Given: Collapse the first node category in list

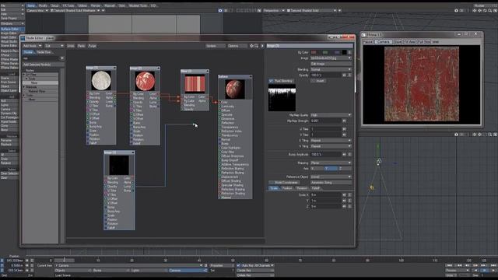Looking at the screenshot, I should [x=24, y=75].
